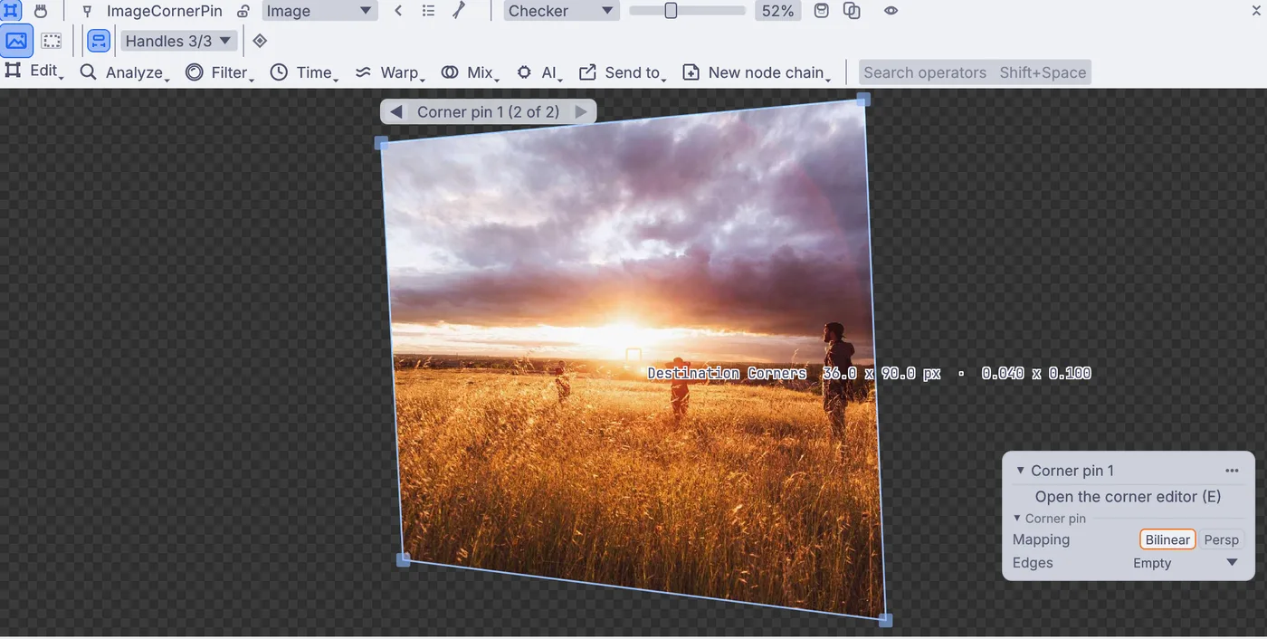
Task: Select the top-left corner pin handle
Action: 381,143
